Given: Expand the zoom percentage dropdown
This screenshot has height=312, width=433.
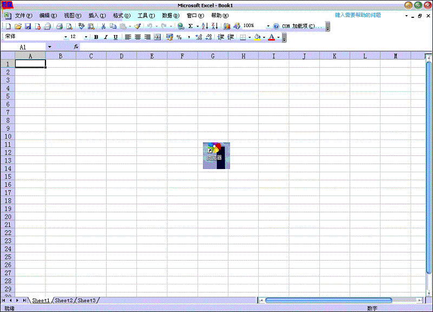Looking at the screenshot, I should click(268, 26).
